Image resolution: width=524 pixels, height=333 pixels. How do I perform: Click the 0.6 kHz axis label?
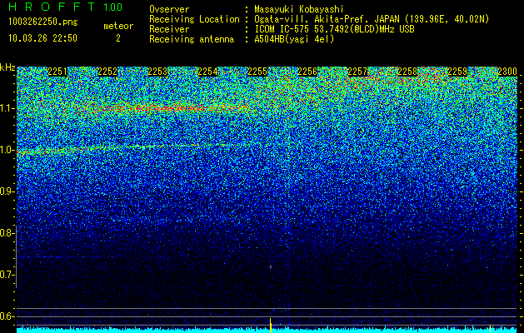pos(5,316)
